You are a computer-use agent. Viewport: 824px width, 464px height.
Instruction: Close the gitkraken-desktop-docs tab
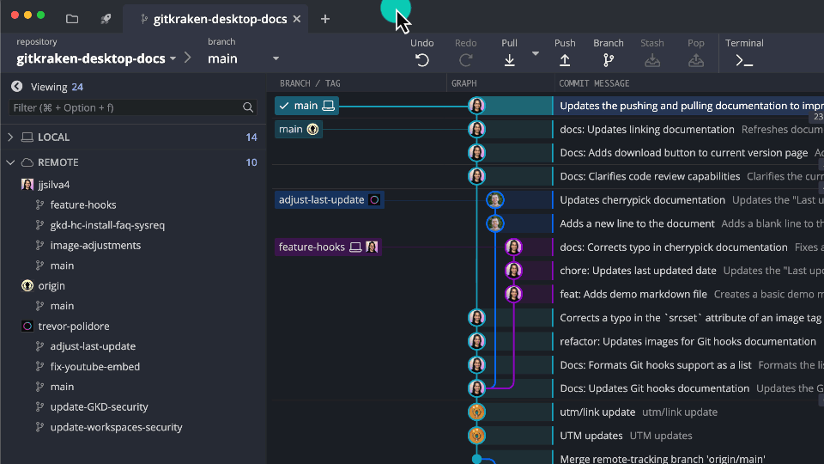(297, 19)
